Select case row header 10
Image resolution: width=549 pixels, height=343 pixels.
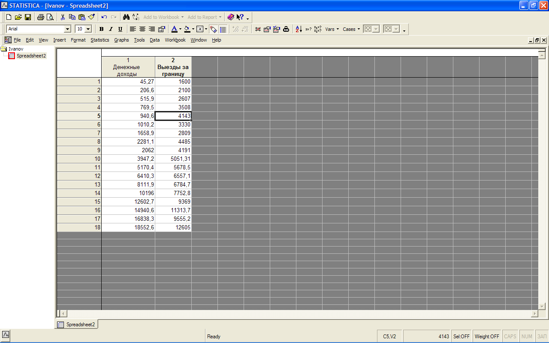coord(79,159)
